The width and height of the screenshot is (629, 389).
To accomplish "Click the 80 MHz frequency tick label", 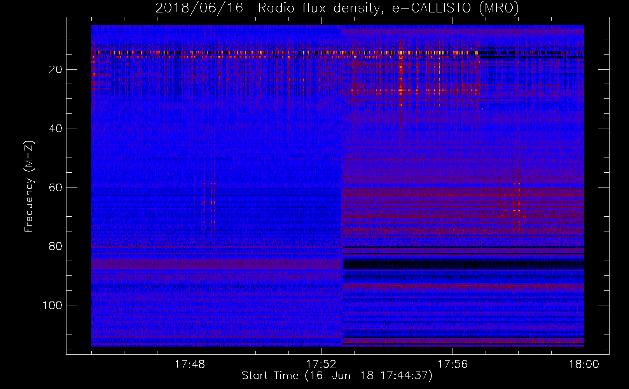I will [x=56, y=246].
